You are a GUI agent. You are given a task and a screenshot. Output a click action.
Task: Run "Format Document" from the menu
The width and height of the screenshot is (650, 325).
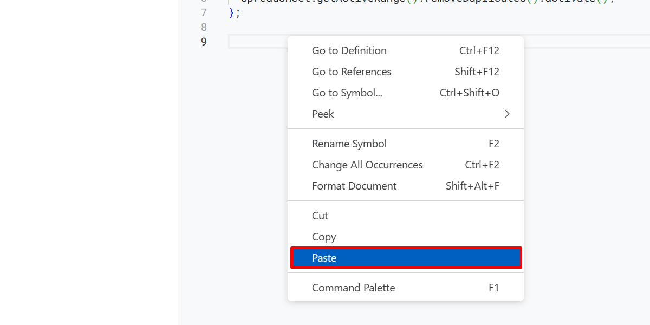[354, 186]
